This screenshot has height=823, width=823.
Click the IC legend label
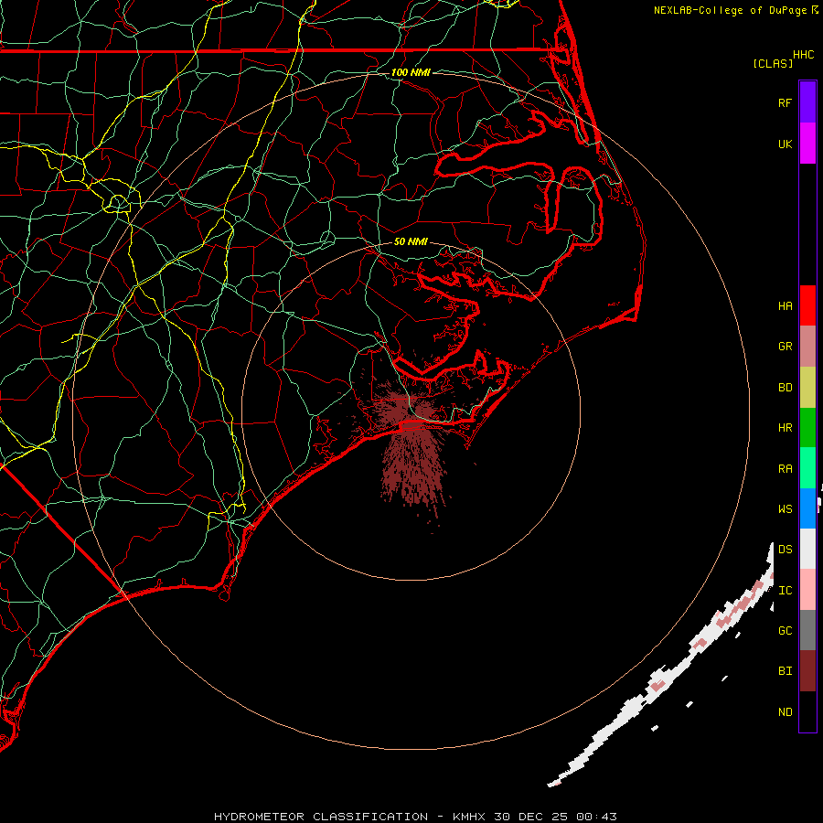pyautogui.click(x=785, y=591)
